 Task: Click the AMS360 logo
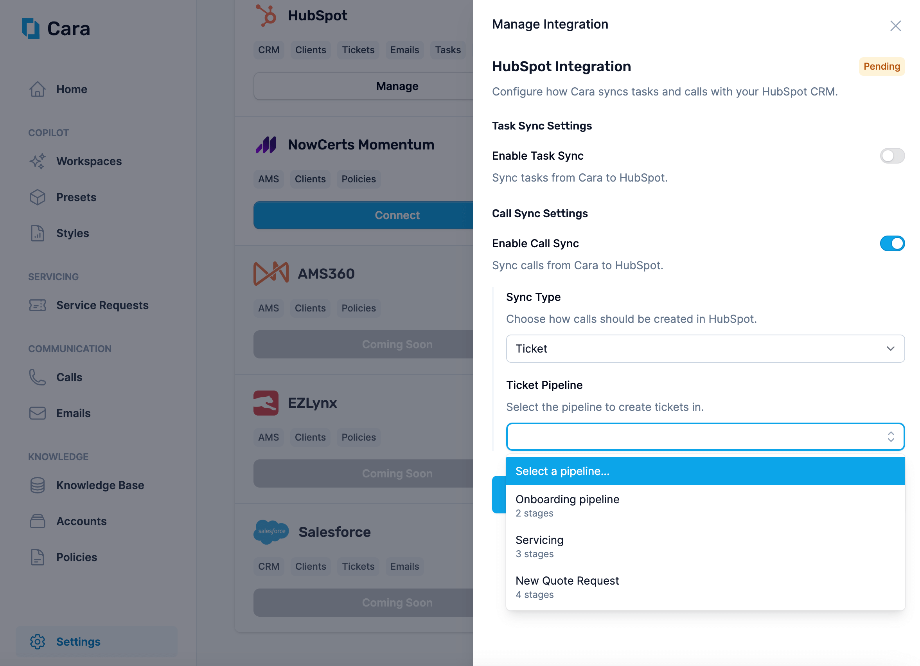[x=271, y=274]
